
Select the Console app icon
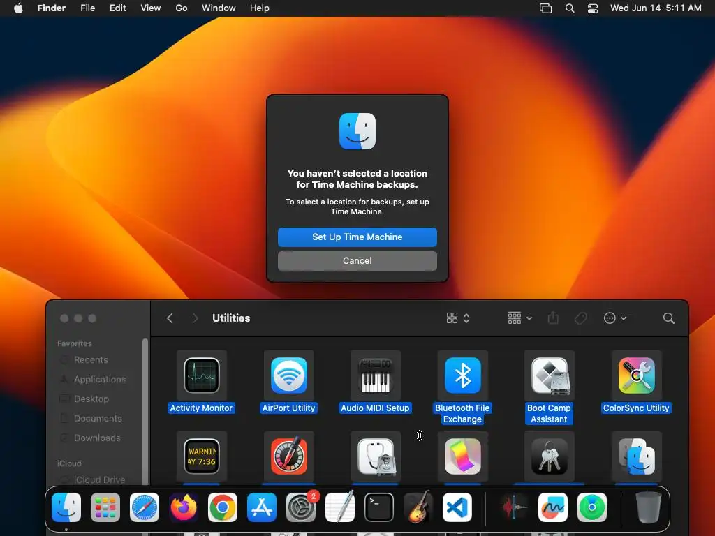[202, 456]
